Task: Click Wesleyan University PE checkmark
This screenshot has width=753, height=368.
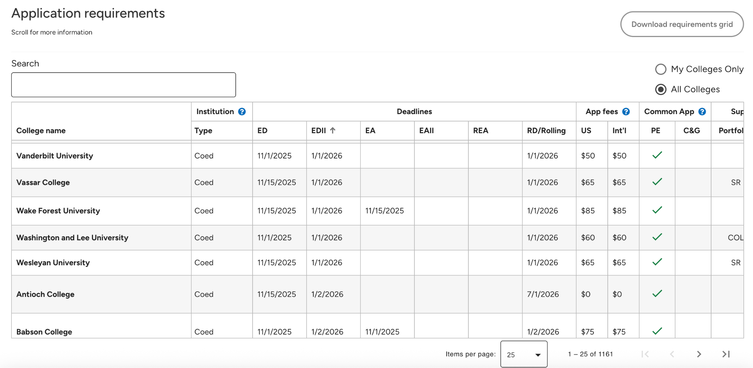Action: pos(657,262)
